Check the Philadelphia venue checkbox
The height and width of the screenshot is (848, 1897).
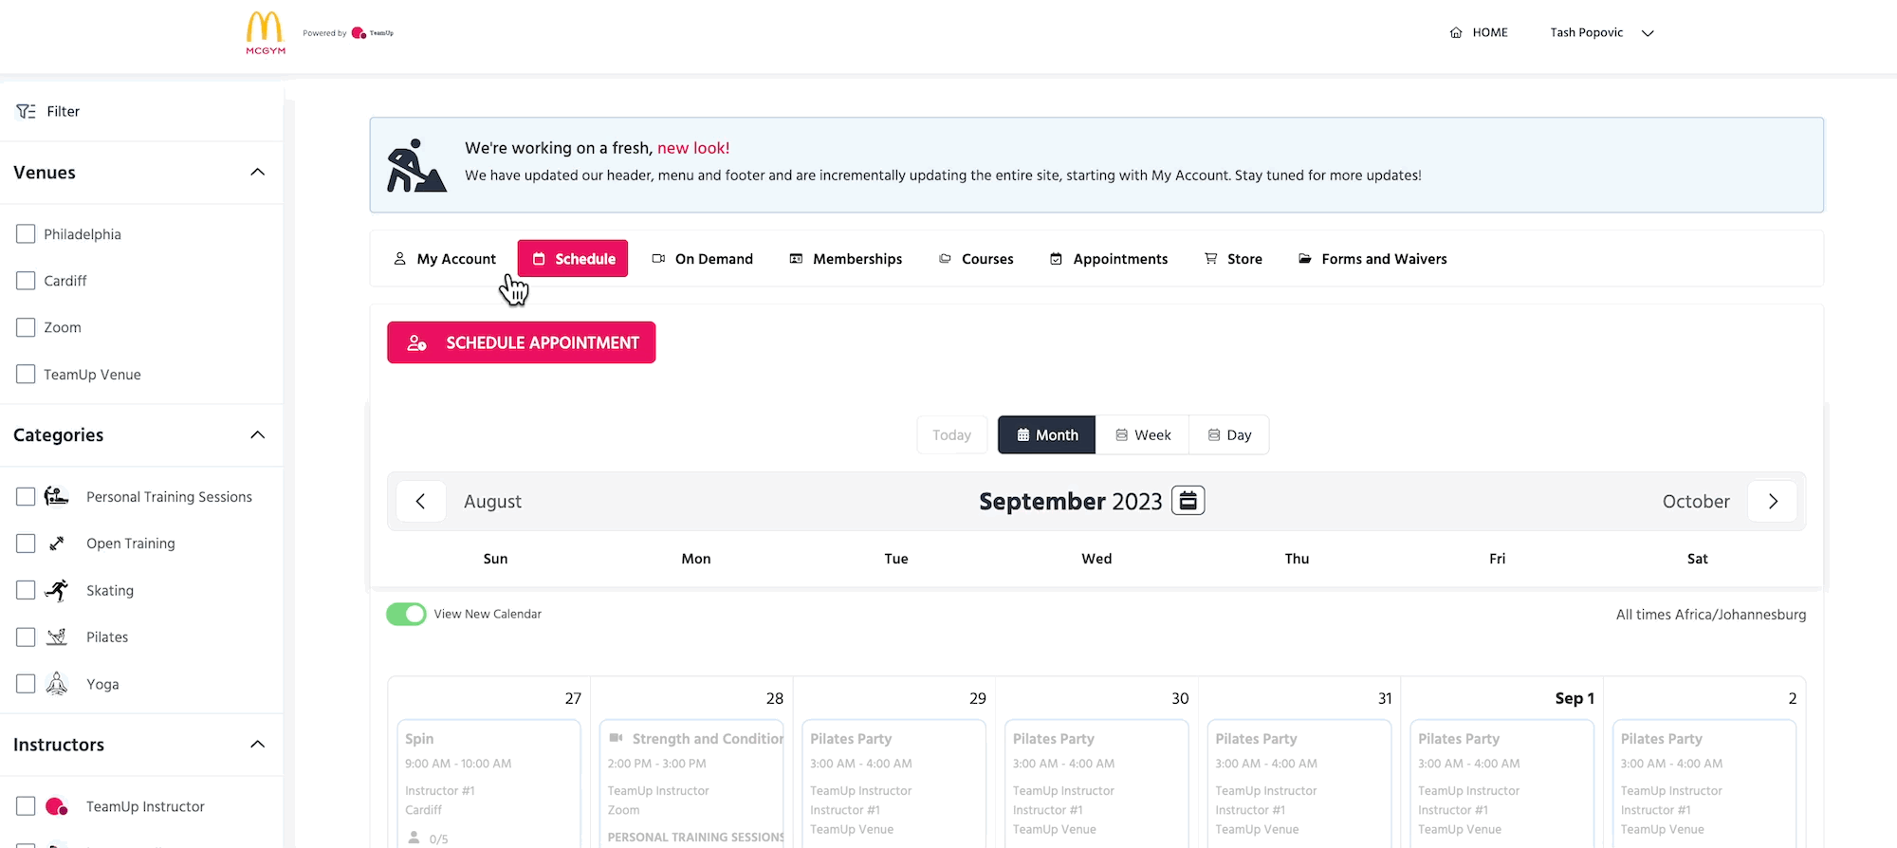tap(26, 234)
